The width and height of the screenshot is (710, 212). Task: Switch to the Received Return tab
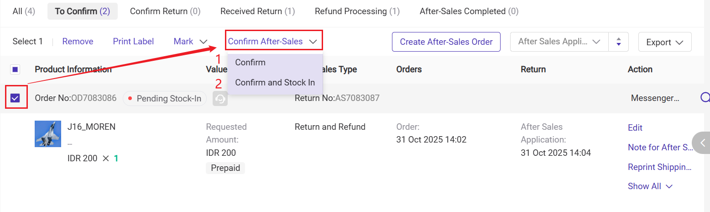257,11
